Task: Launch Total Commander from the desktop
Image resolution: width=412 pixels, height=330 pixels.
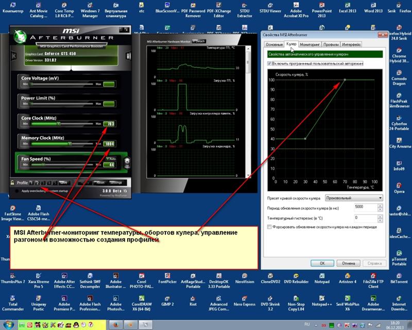Action: click(12, 303)
